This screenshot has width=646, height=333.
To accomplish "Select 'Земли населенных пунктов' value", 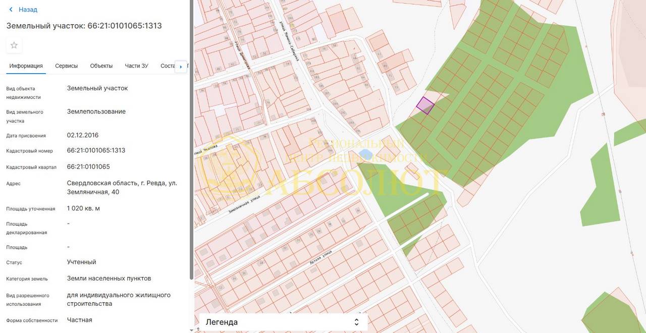I will click(x=109, y=278).
